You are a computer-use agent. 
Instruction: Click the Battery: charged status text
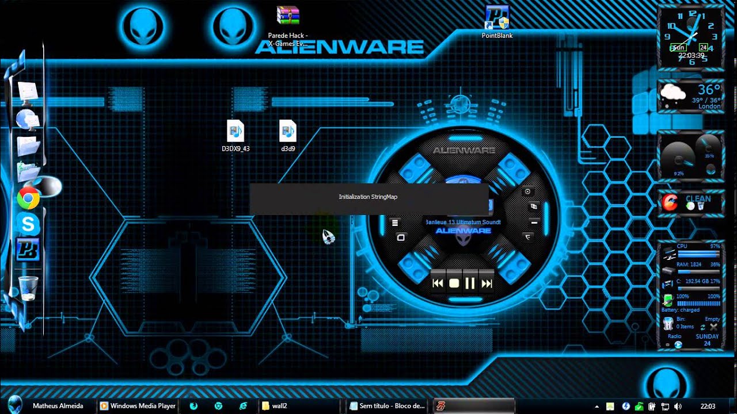681,310
